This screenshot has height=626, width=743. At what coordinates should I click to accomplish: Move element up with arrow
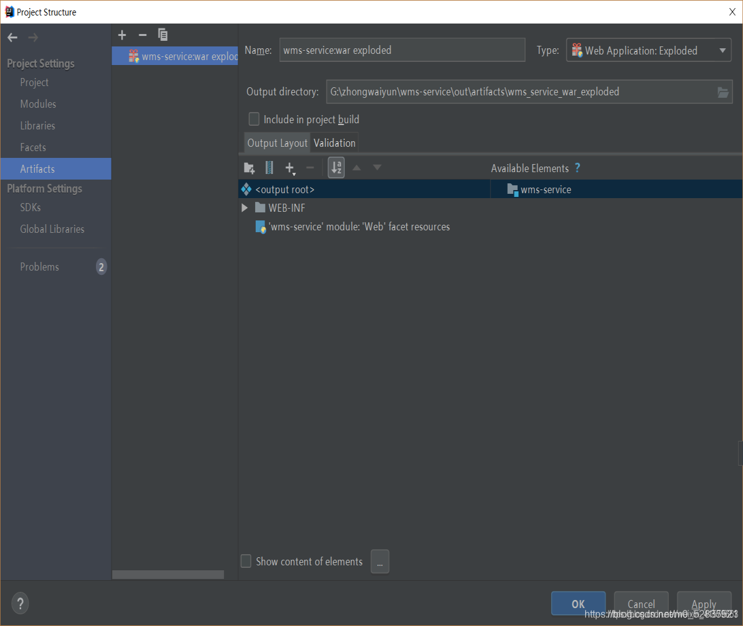[x=357, y=168]
